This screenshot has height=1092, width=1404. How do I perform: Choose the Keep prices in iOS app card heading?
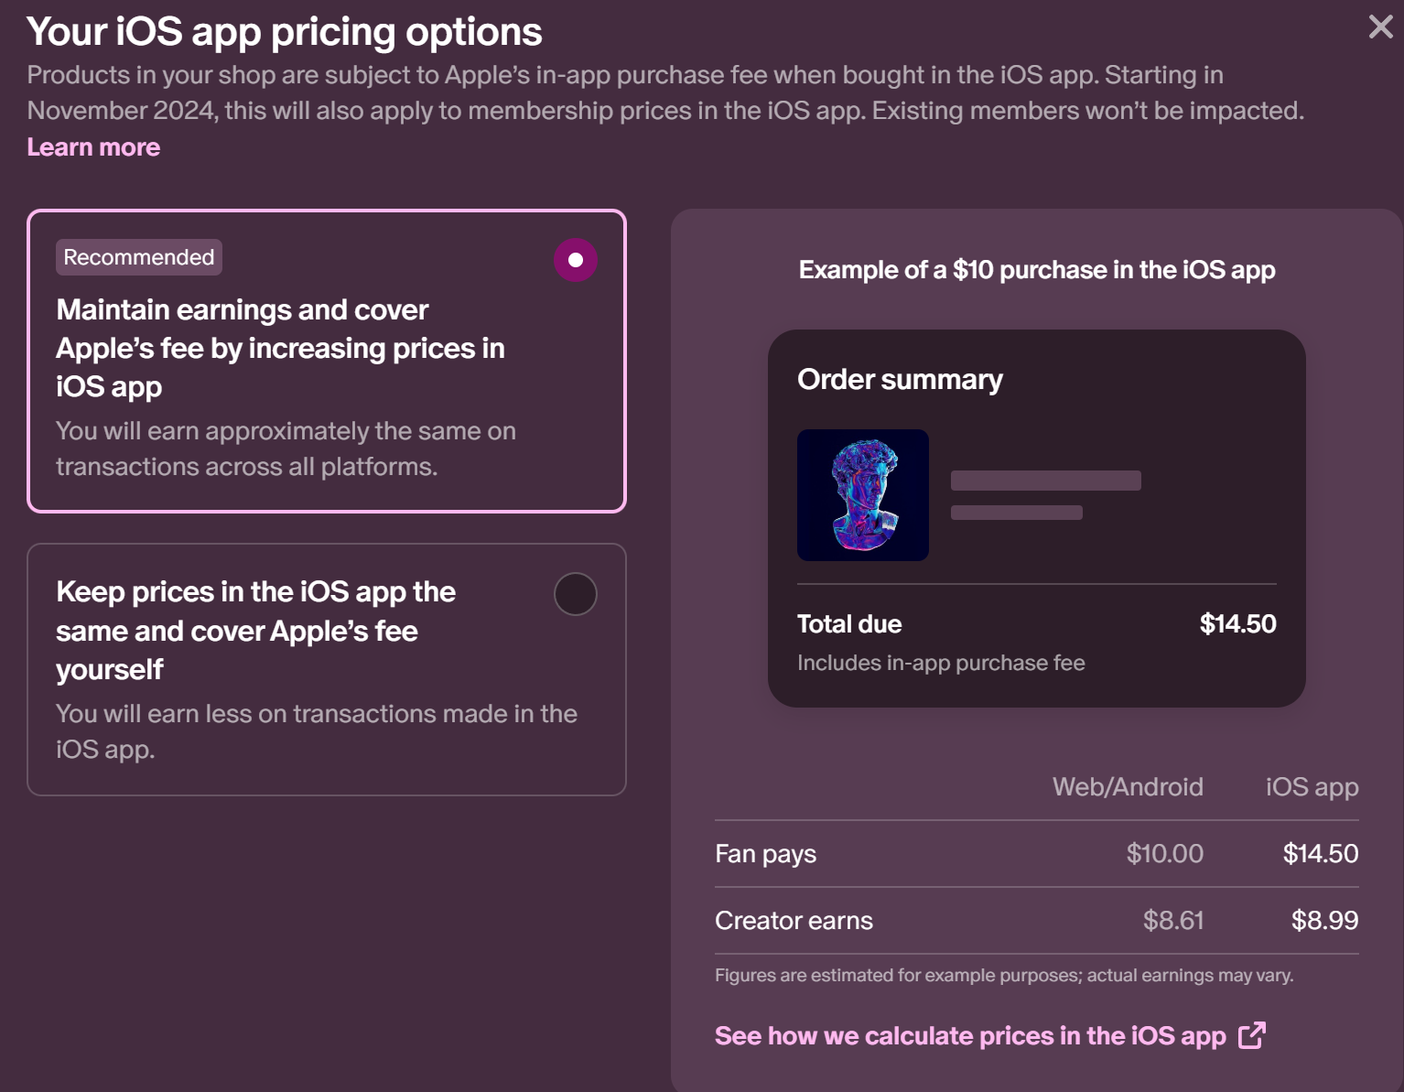click(x=255, y=630)
